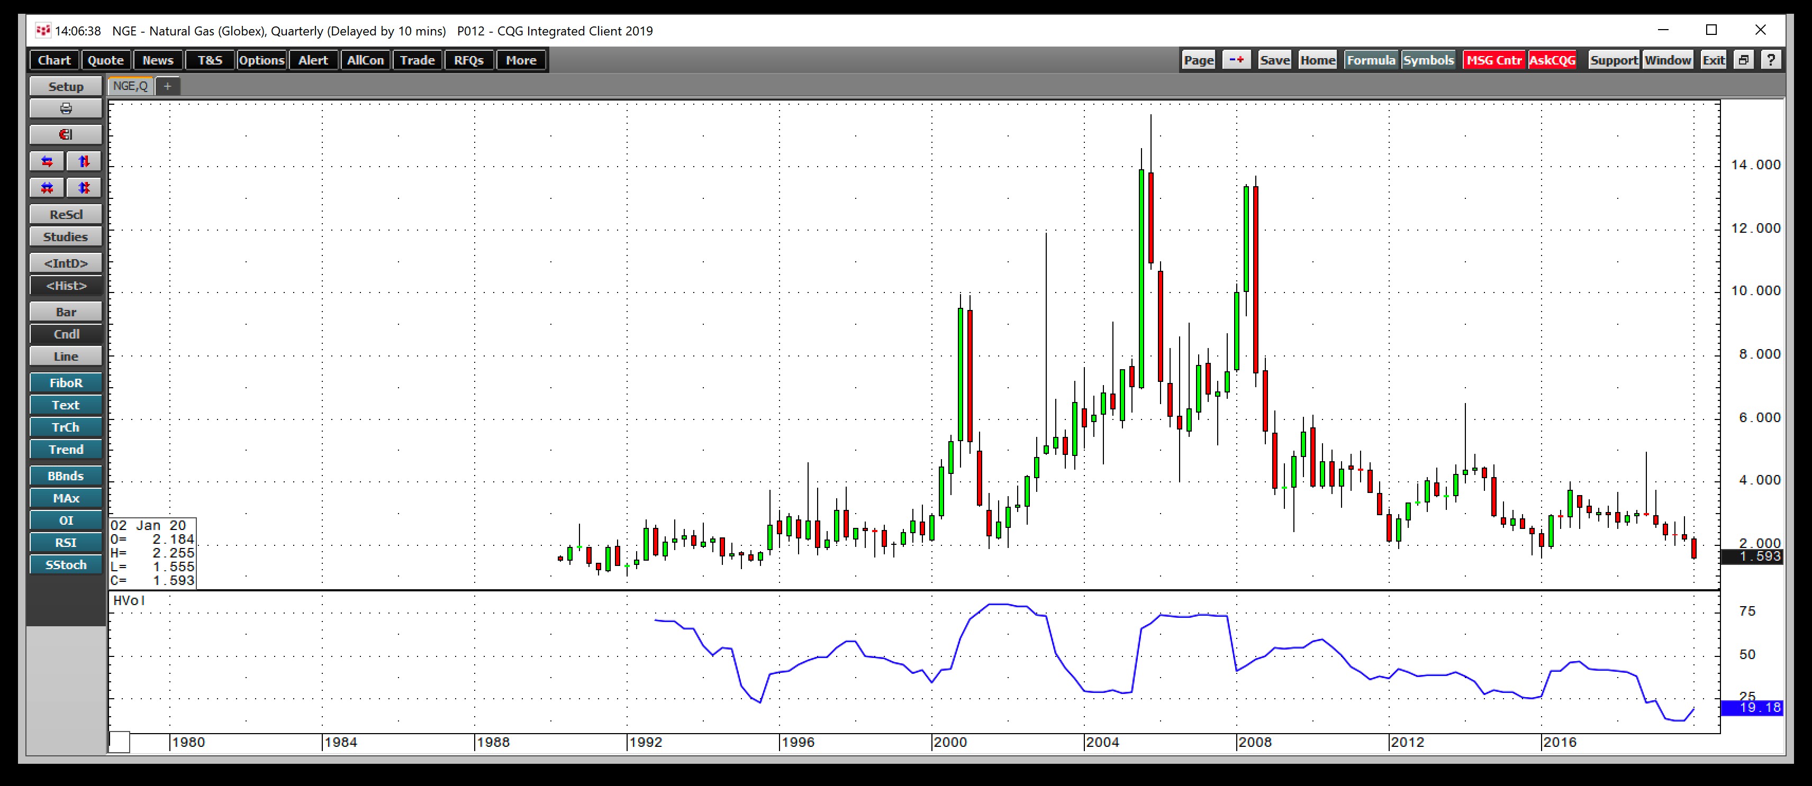This screenshot has width=1812, height=786.
Task: Select the Text drawing tool
Action: (x=66, y=405)
